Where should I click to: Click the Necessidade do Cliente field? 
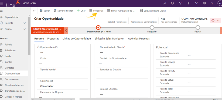[x=122, y=52]
